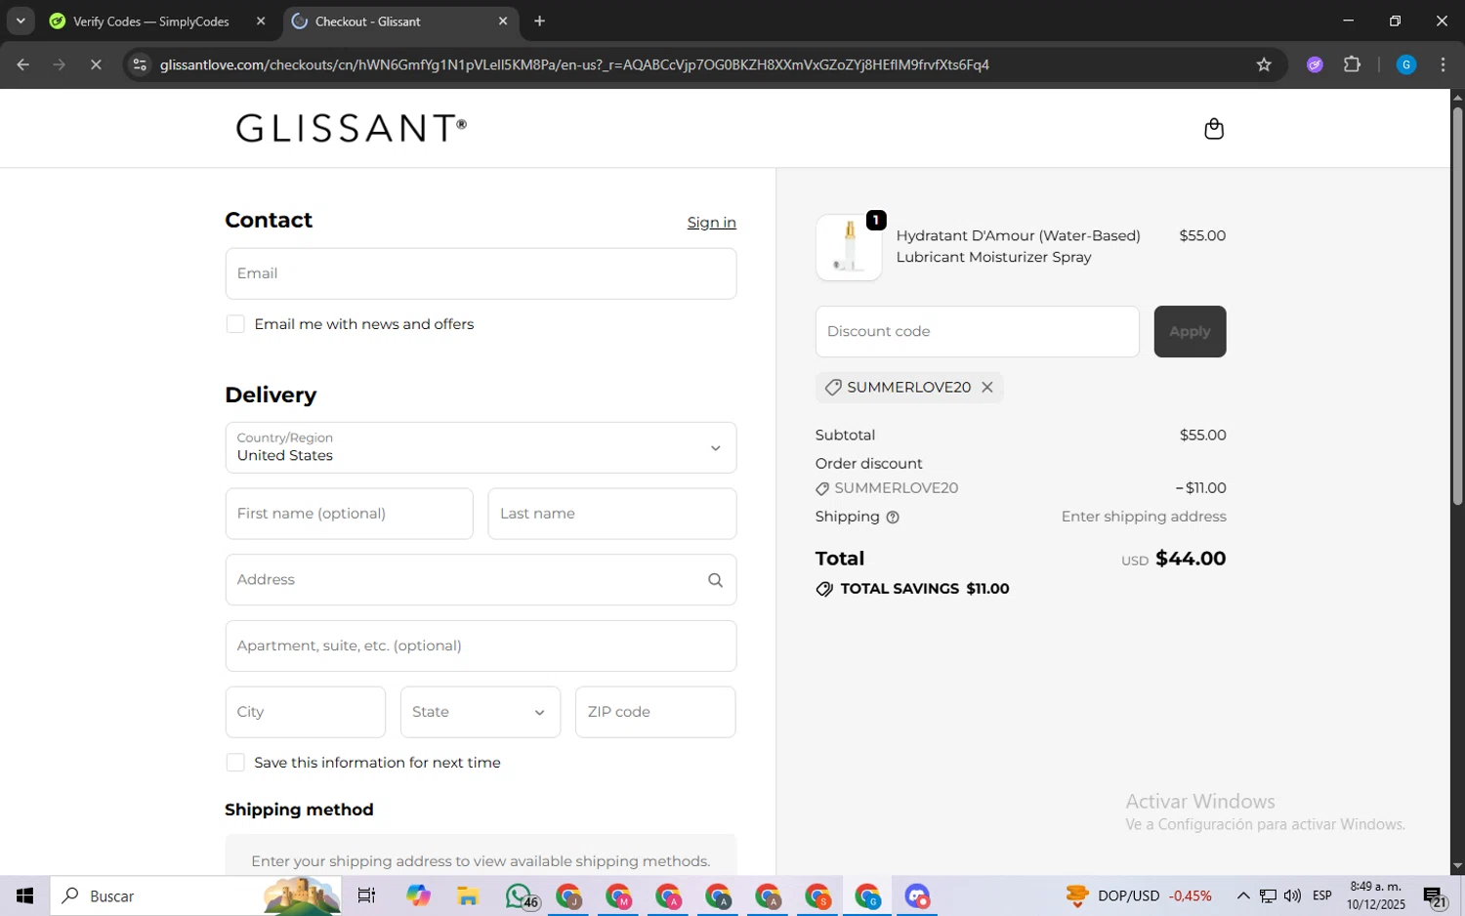1465x916 pixels.
Task: Remove the SUMMERLOVE20 discount code tag
Action: (x=987, y=388)
